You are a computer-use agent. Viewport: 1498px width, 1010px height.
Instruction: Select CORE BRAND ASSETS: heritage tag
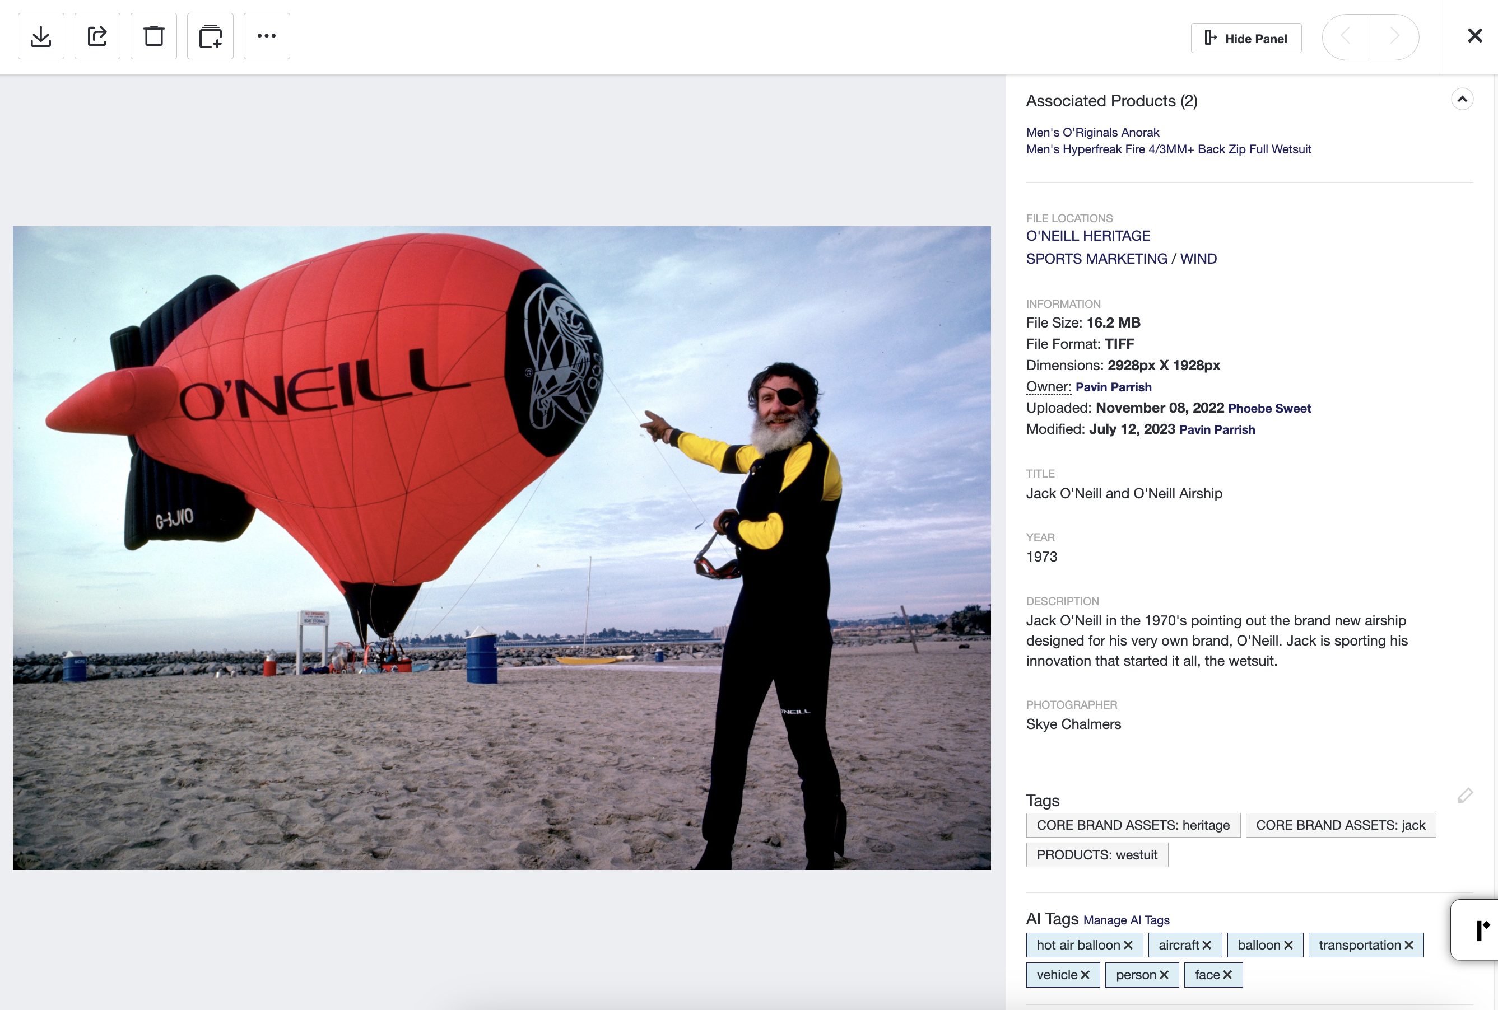[x=1133, y=825]
